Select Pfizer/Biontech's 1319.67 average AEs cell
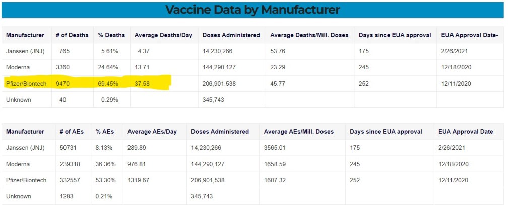516x217 pixels. (139, 180)
